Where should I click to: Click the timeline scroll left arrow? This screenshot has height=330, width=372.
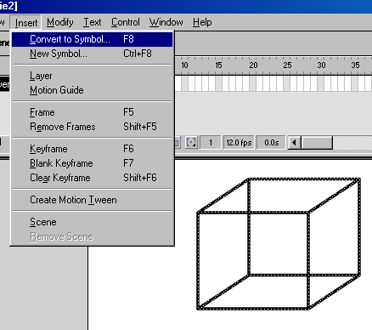point(294,143)
